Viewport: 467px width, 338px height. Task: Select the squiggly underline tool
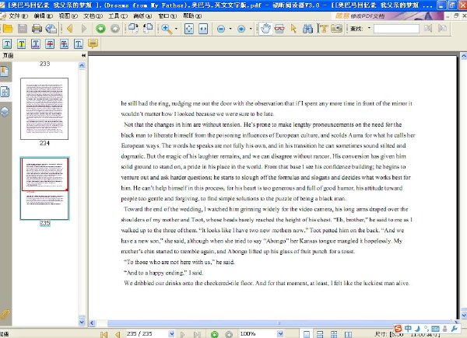[36, 44]
